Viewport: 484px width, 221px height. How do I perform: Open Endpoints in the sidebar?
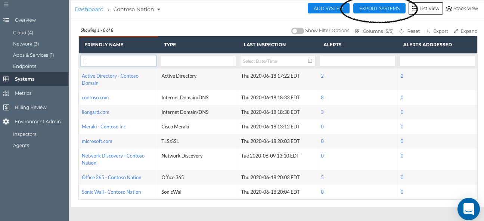click(25, 66)
